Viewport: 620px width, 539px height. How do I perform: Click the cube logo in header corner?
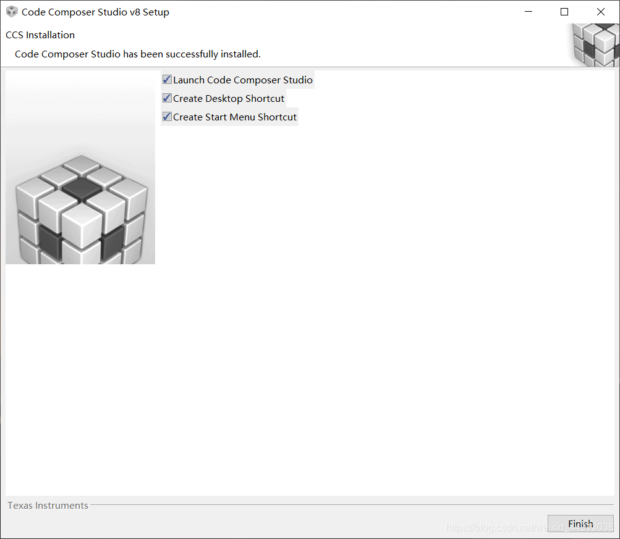pyautogui.click(x=594, y=45)
